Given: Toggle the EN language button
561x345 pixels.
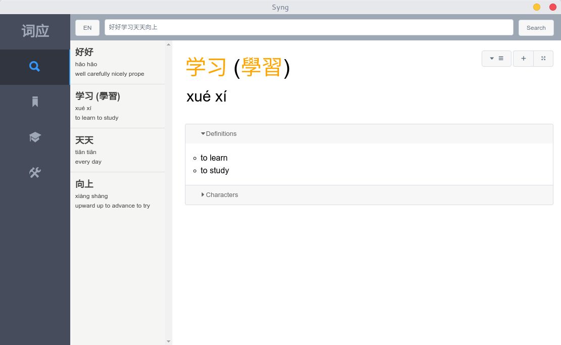Looking at the screenshot, I should click(87, 28).
